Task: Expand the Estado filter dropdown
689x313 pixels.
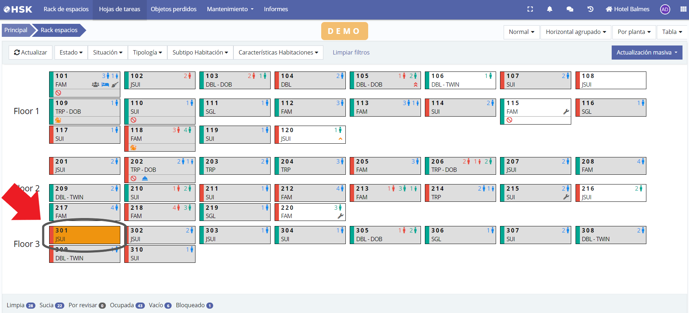Action: [x=71, y=52]
